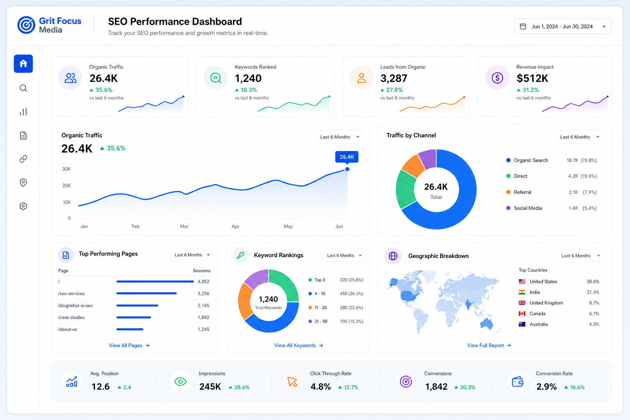Click the Keyword Rankings key icon
Screen dimensions: 630x420
241,255
